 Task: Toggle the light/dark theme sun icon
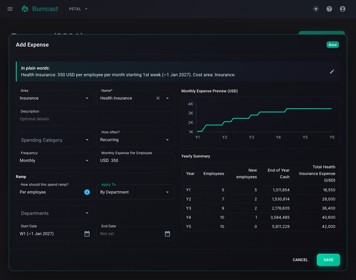(x=316, y=9)
